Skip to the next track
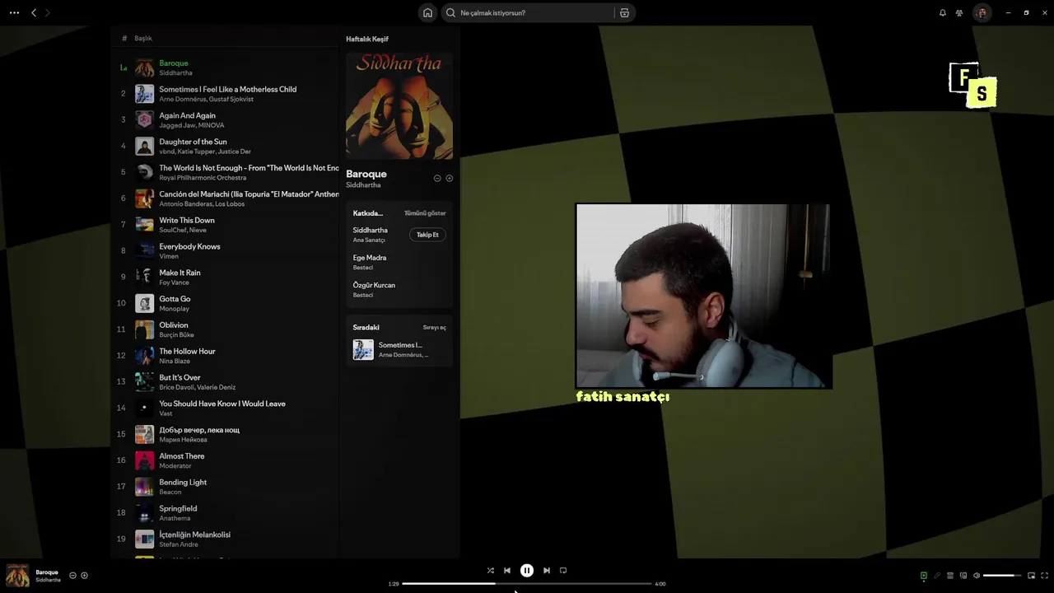The width and height of the screenshot is (1054, 593). point(547,570)
